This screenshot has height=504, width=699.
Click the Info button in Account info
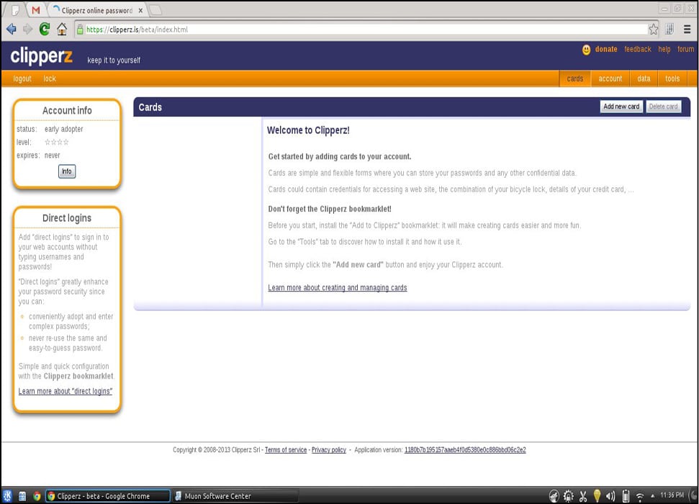point(67,171)
